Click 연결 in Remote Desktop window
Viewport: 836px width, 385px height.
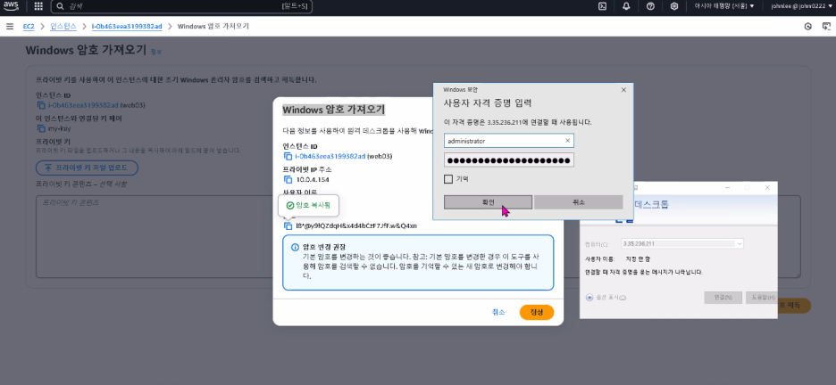[x=723, y=298]
